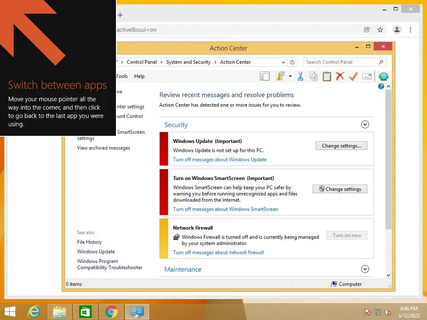This screenshot has height=320, width=427.
Task: Click System and Security breadcrumb
Action: pos(188,62)
